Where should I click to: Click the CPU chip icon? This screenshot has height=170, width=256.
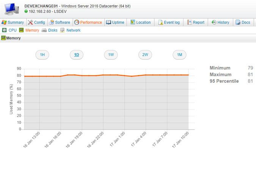[4, 30]
